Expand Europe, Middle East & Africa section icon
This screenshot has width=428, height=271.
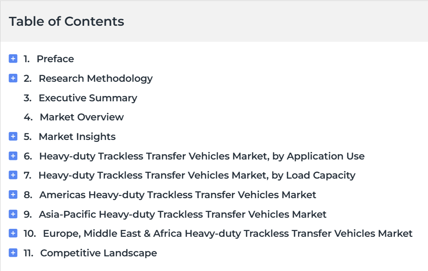coord(13,233)
